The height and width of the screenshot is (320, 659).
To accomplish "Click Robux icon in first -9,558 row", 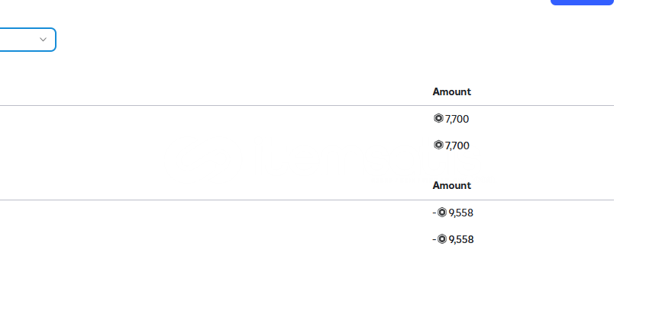I will coord(441,213).
